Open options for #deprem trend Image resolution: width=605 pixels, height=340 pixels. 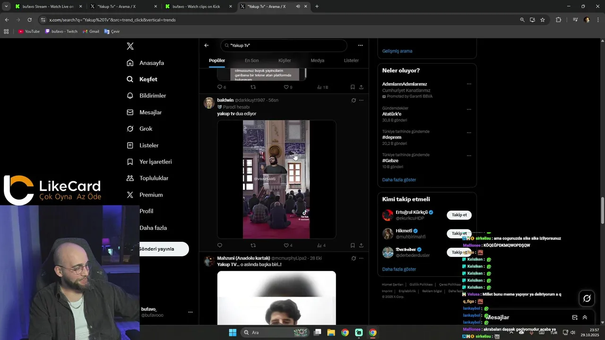[469, 132]
